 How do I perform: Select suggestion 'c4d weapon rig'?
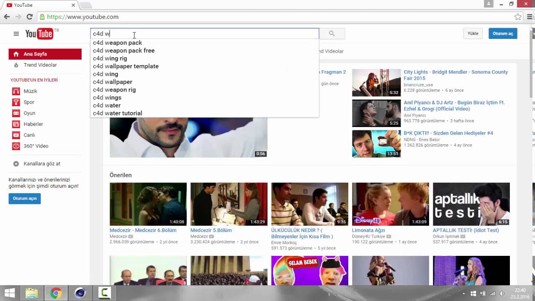(x=204, y=90)
